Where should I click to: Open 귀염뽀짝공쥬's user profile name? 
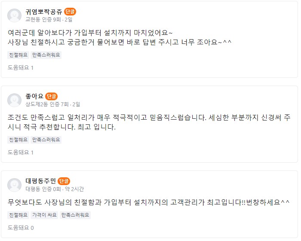44,12
